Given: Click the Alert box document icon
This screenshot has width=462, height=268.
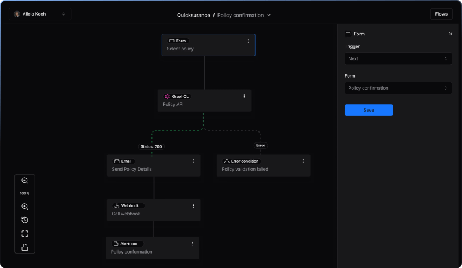Looking at the screenshot, I should pyautogui.click(x=116, y=244).
